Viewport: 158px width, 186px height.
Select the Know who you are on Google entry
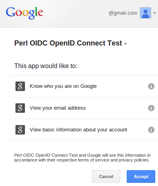(x=84, y=86)
